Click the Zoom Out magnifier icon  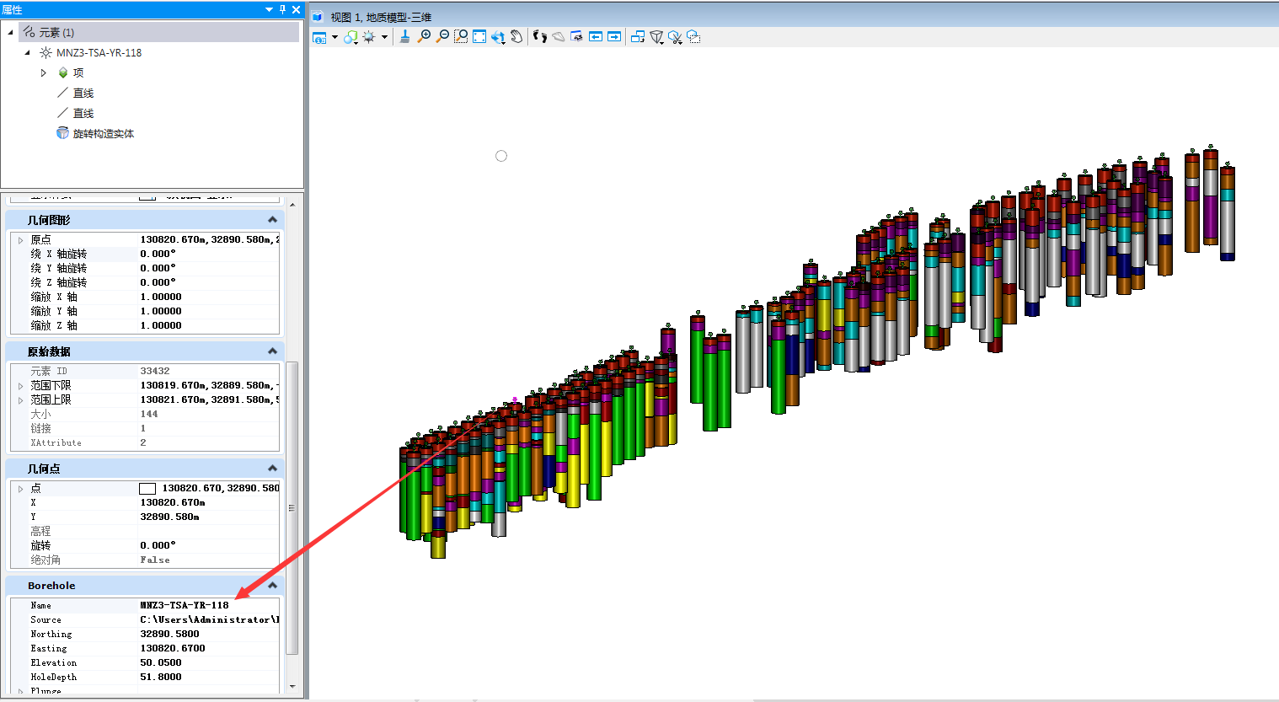coord(442,36)
